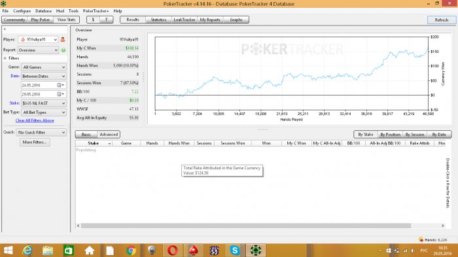The height and width of the screenshot is (257, 458).
Task: Click the More Filters button
Action: [35, 142]
